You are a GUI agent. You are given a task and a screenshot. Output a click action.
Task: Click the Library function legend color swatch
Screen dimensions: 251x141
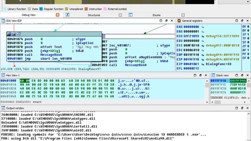pos(5,9)
